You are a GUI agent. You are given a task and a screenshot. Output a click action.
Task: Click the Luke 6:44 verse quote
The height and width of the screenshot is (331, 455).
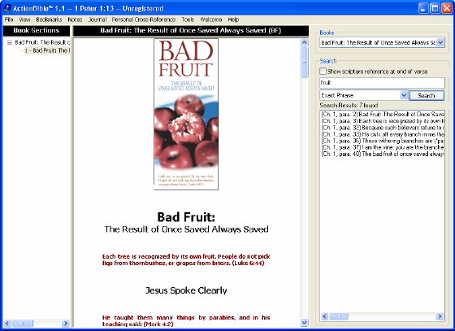coord(186,260)
